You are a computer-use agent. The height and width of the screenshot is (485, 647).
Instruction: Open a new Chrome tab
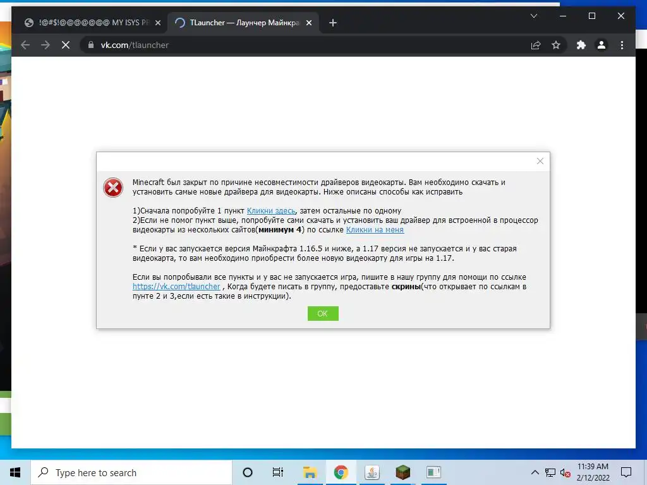point(333,23)
